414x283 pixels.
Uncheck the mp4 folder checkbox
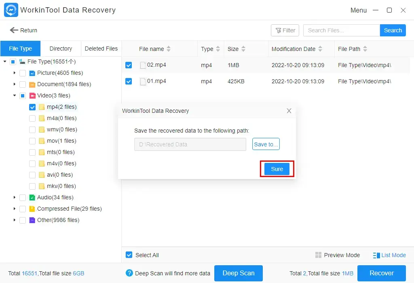point(32,107)
